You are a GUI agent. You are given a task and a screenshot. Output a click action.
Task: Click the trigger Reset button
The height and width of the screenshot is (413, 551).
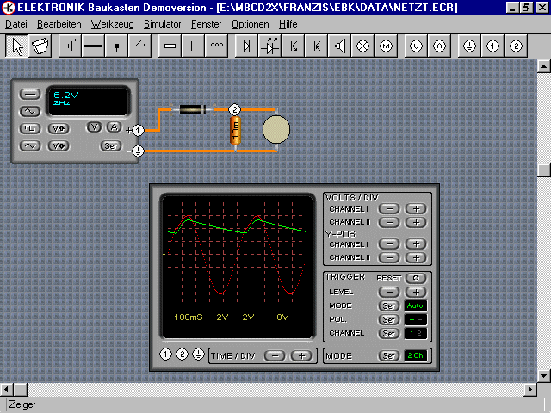pyautogui.click(x=415, y=279)
